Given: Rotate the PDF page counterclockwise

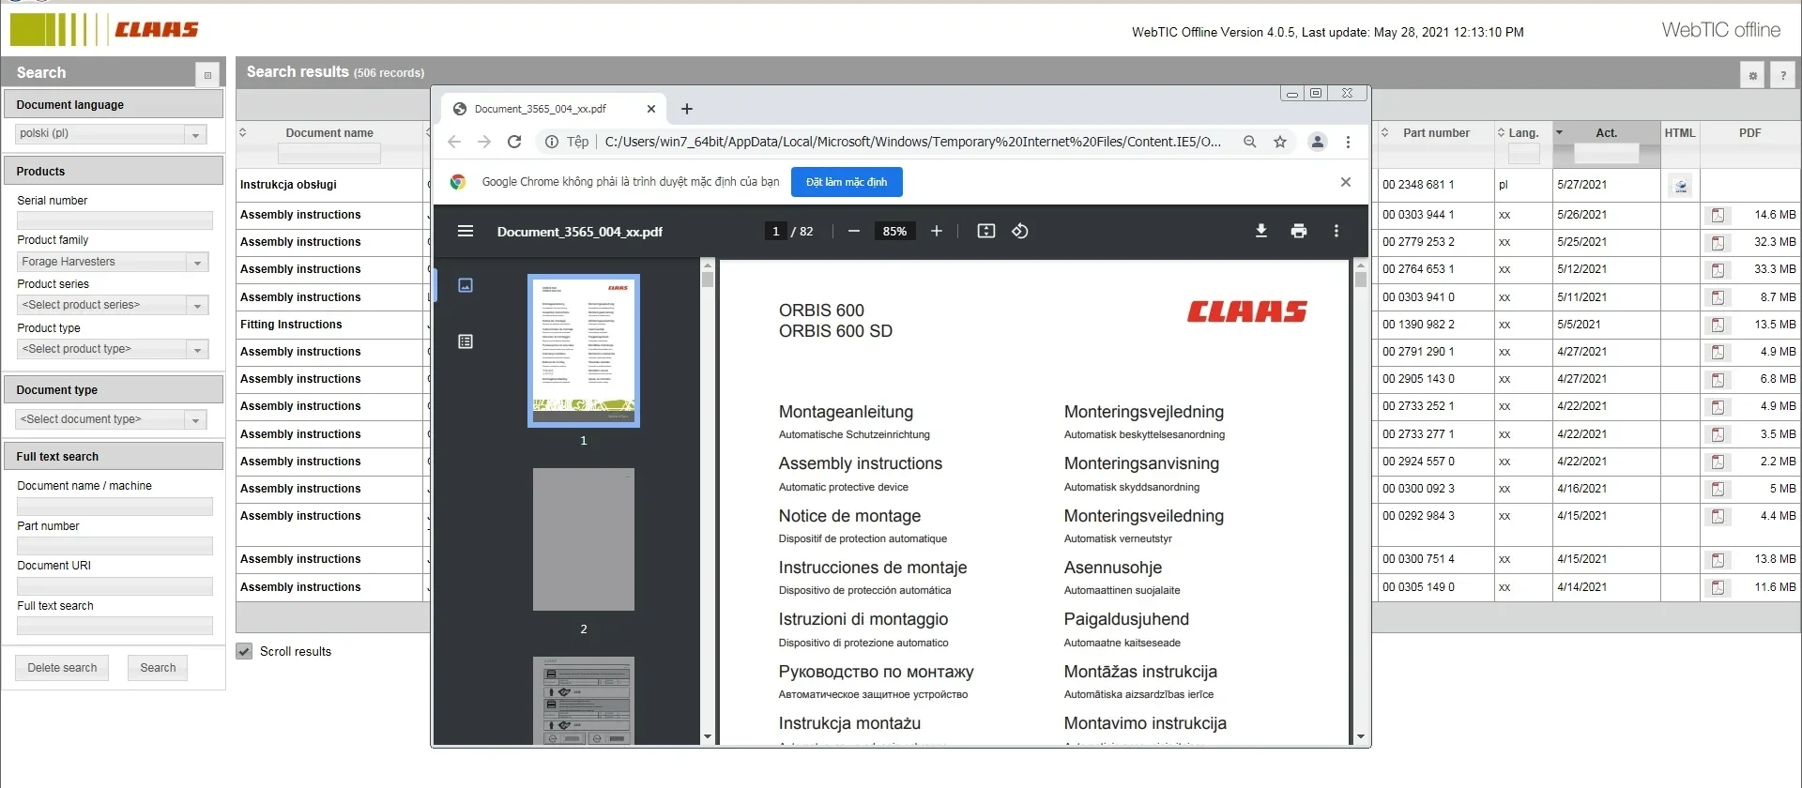Looking at the screenshot, I should tap(1020, 231).
